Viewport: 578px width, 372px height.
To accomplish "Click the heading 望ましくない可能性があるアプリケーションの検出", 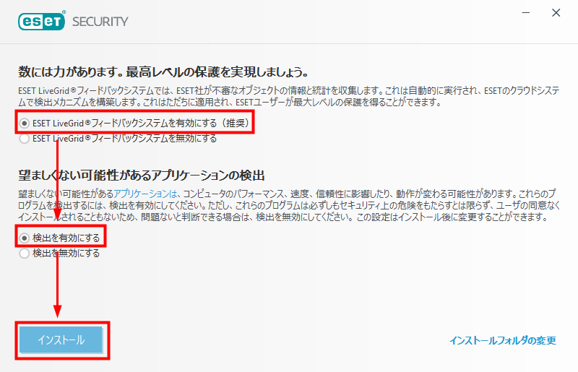I will tap(142, 175).
